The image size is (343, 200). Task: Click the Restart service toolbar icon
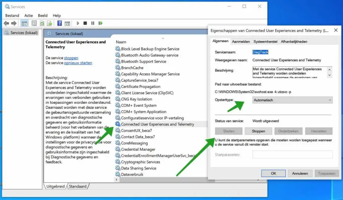tap(100, 23)
